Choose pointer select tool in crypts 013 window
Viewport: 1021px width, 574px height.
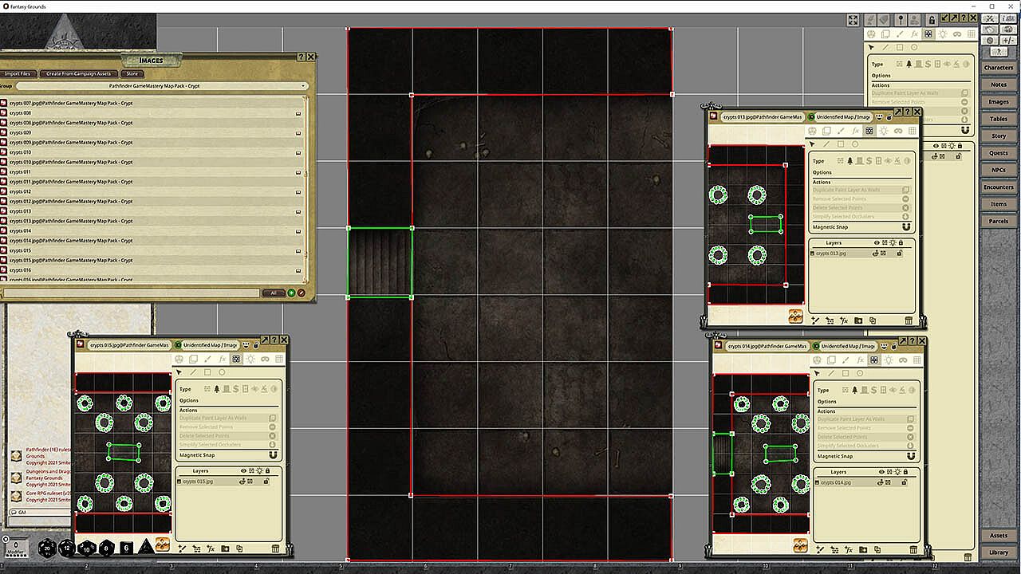point(812,144)
